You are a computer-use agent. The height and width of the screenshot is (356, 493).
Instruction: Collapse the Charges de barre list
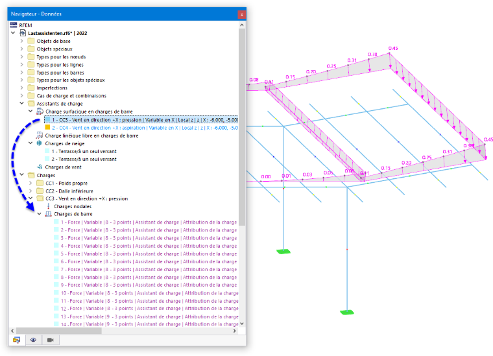tap(40, 213)
